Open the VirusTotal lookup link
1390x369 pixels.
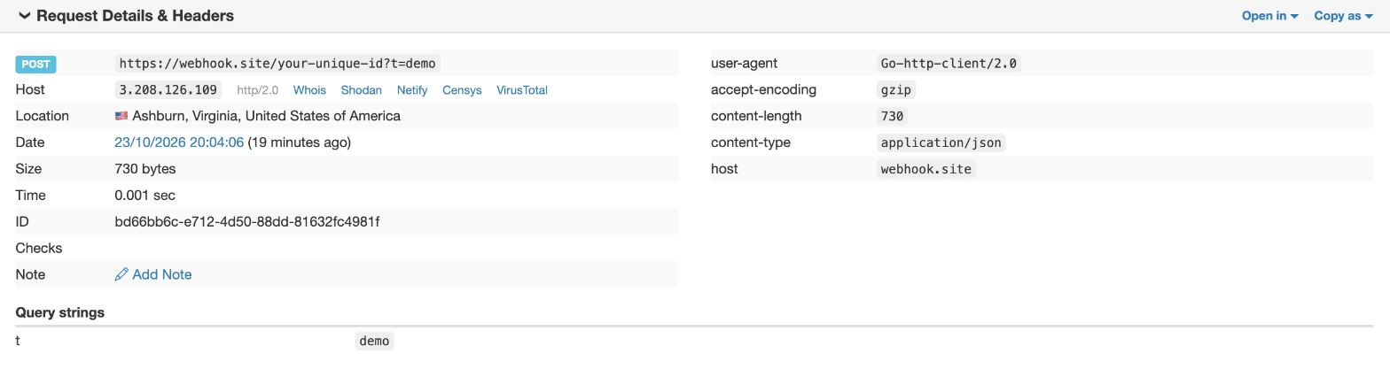click(522, 90)
